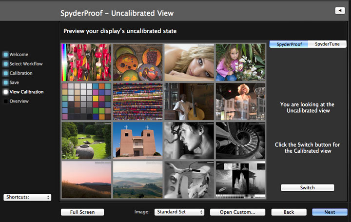Click the 'Image:' label
351x222 pixels.
tap(142, 212)
